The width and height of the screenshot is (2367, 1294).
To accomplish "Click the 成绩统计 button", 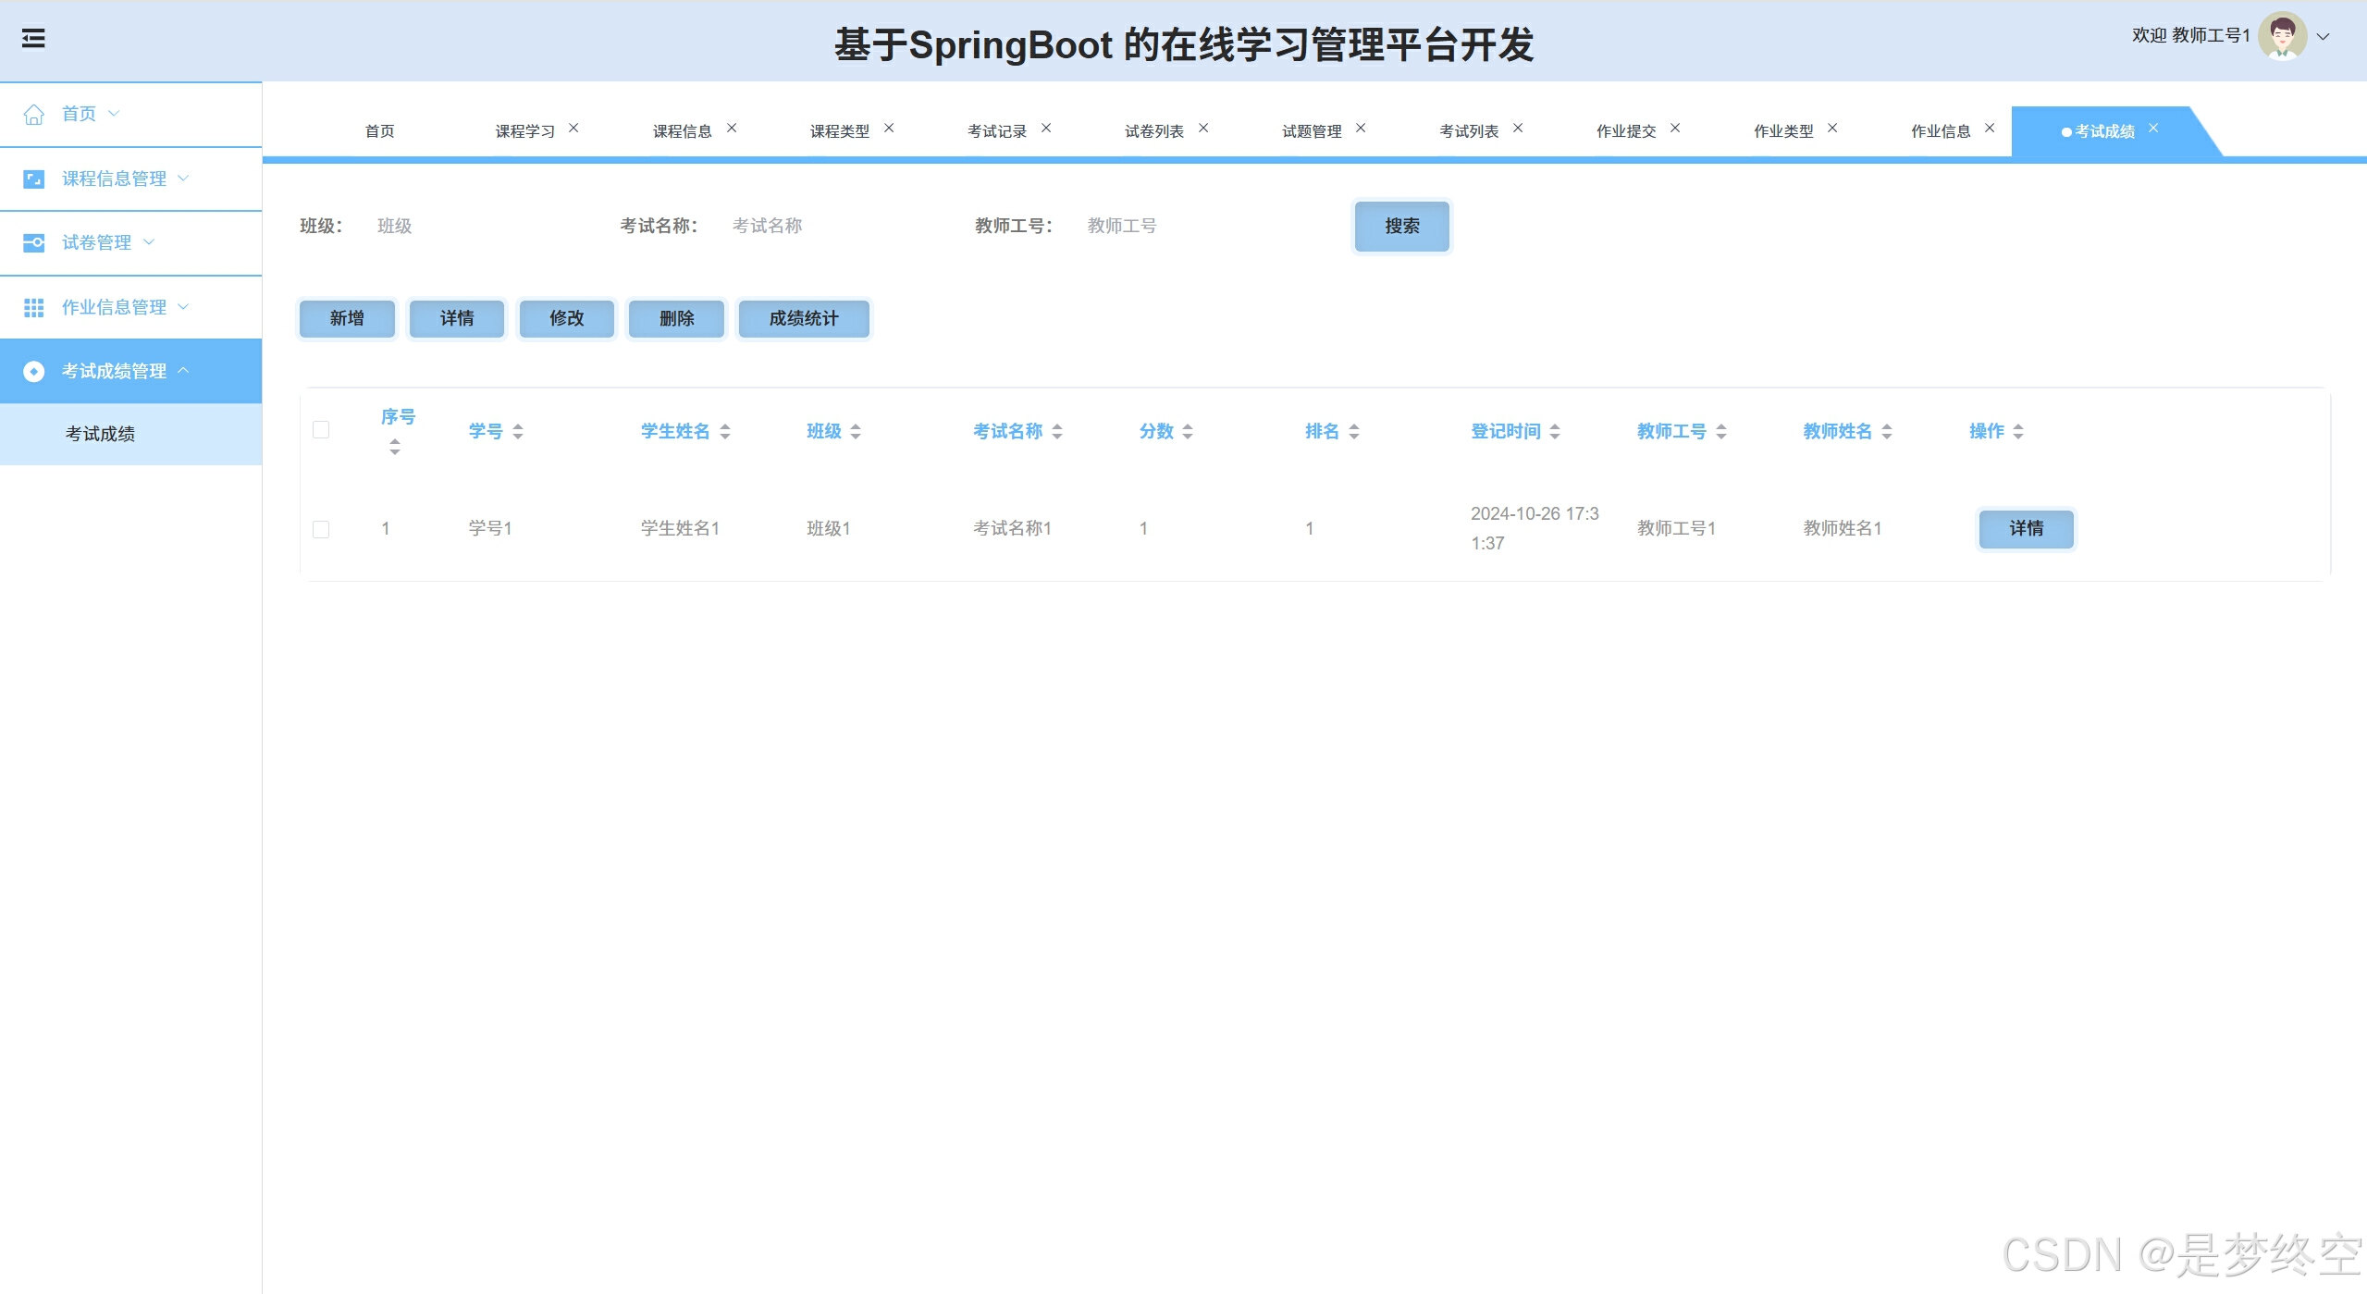I will pyautogui.click(x=803, y=318).
